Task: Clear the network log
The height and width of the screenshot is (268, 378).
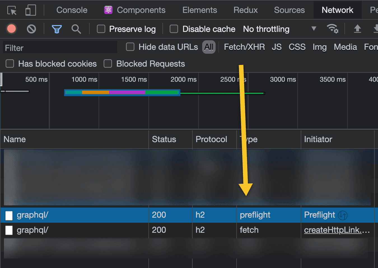Action: point(31,29)
